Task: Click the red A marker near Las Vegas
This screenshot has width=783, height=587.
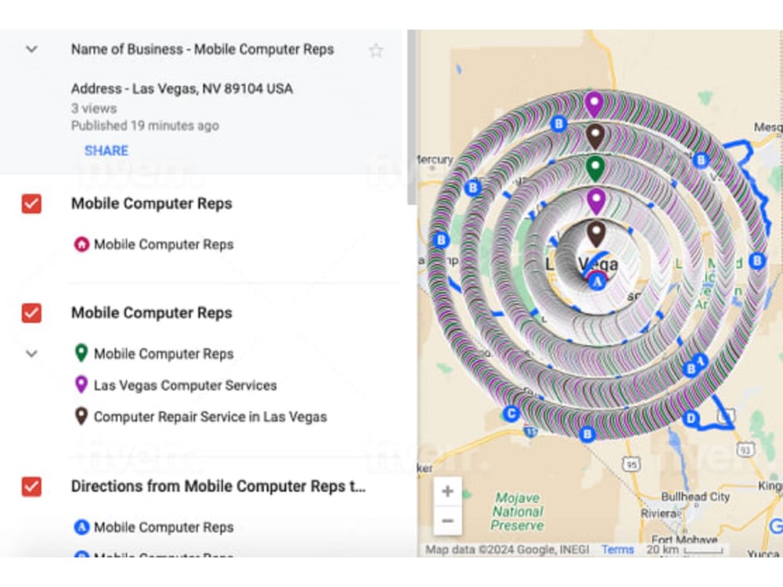Action: 597,275
